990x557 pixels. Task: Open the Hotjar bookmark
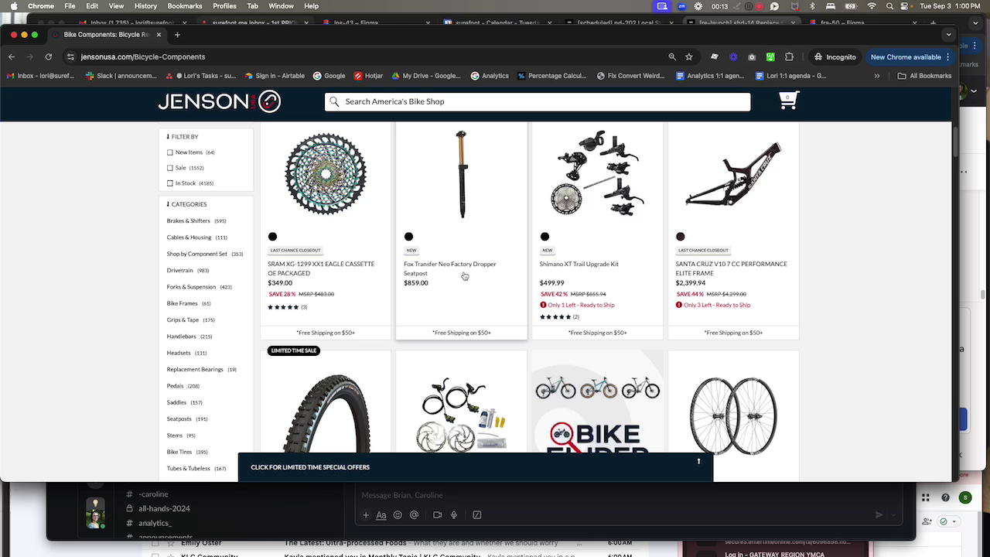tap(368, 76)
